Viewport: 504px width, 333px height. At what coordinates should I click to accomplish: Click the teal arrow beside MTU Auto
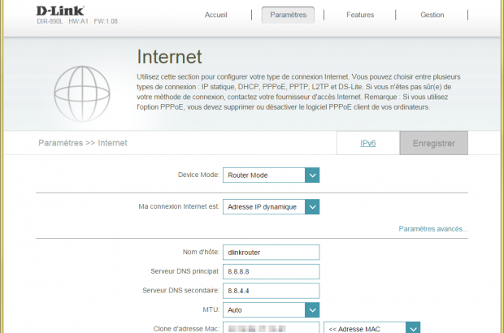[x=311, y=309]
